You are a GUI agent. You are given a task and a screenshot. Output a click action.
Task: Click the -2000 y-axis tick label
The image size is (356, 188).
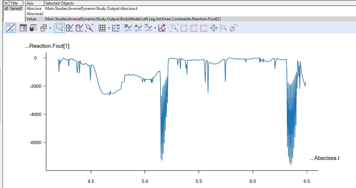(35, 86)
